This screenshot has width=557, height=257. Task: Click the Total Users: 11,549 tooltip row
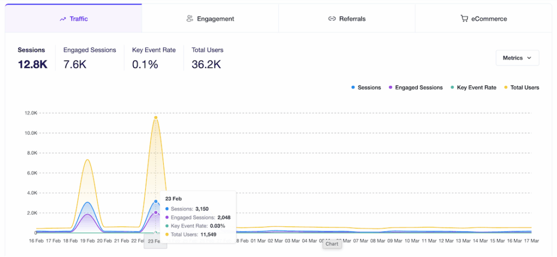click(191, 235)
